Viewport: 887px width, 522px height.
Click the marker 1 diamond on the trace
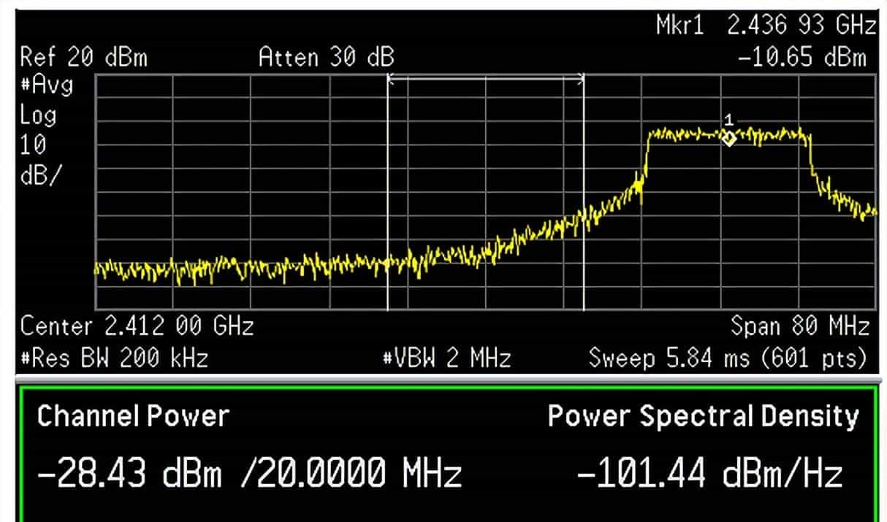(728, 138)
